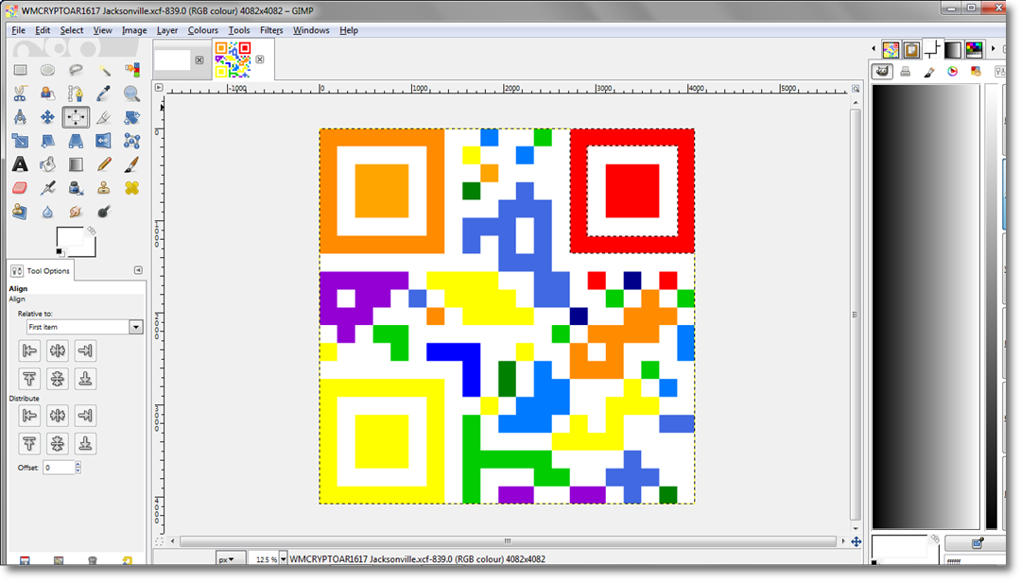
Task: Choose the Bucket Fill tool
Action: point(47,164)
